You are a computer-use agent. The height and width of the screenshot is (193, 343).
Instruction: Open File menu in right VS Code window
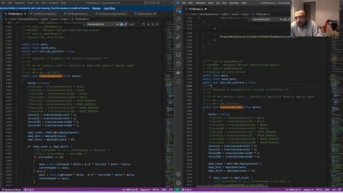(184, 3)
